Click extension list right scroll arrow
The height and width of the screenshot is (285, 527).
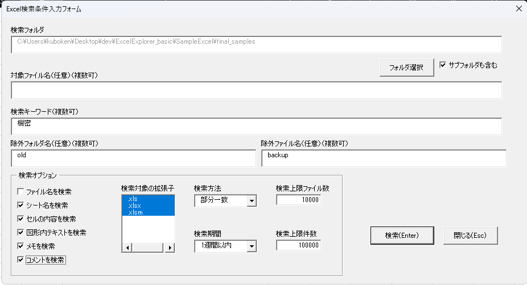[x=170, y=248]
